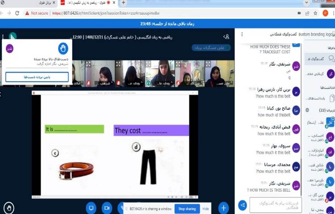Click avatar of برین کار نازنین زهرا in chat

click(x=296, y=92)
